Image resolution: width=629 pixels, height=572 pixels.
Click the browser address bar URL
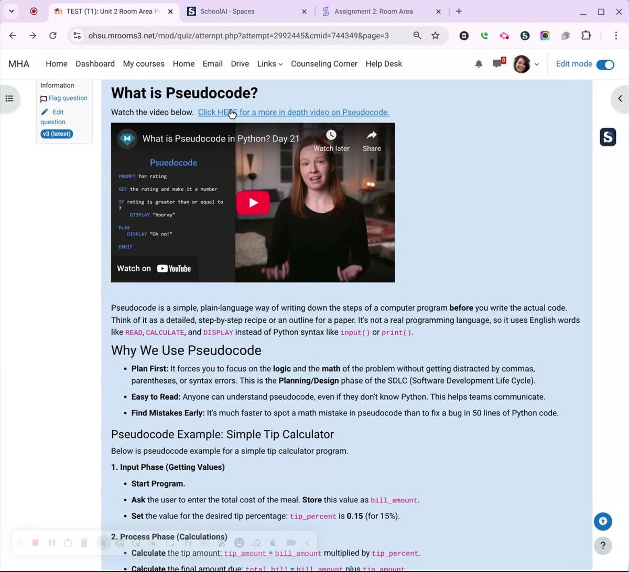[x=238, y=36]
